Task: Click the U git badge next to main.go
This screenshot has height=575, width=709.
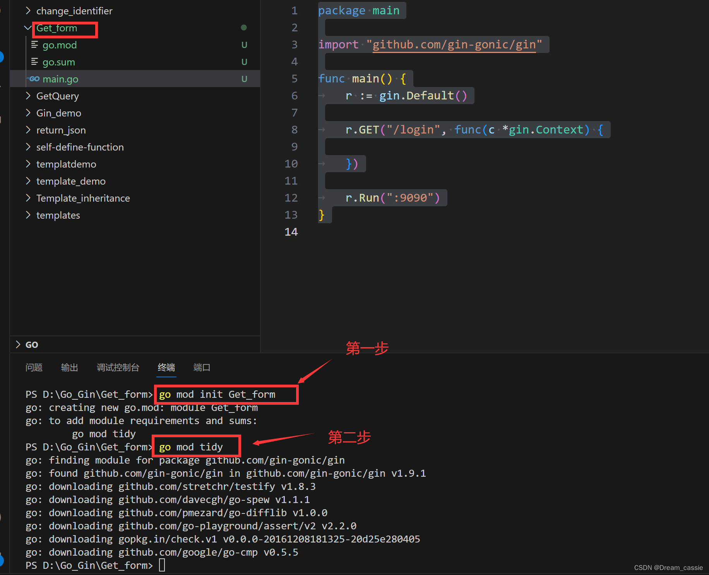Action: tap(244, 79)
